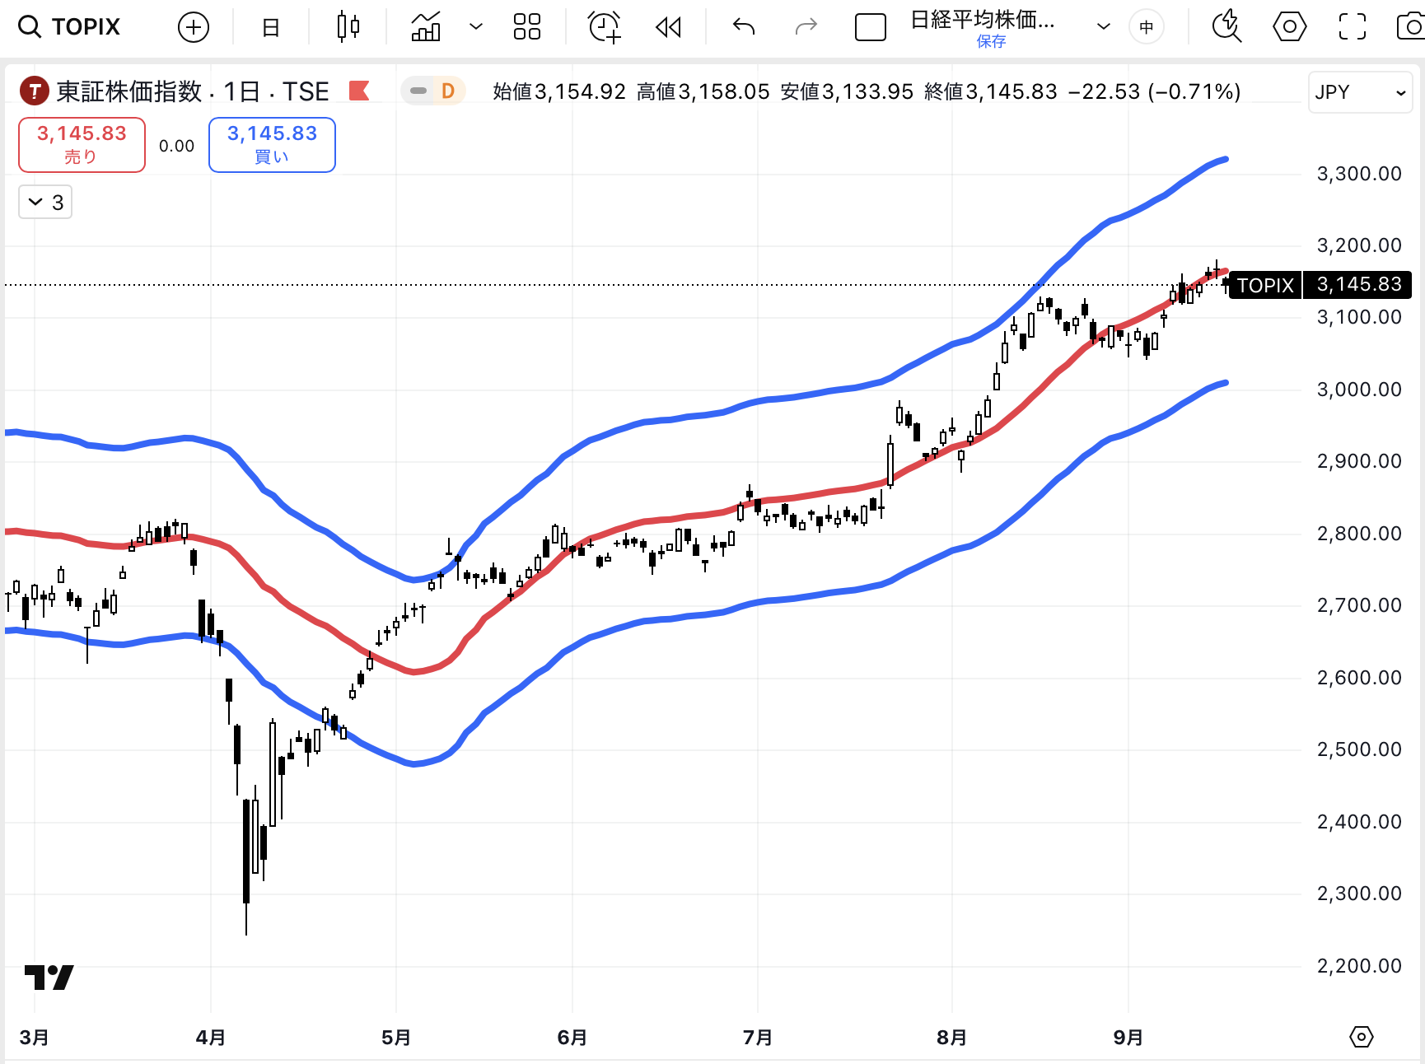
Task: Open layout name 日経平均株価
Action: click(983, 20)
